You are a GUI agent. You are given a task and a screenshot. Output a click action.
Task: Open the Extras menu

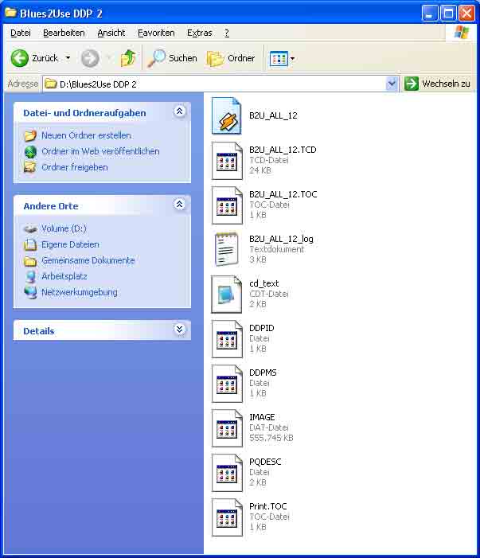(x=200, y=33)
